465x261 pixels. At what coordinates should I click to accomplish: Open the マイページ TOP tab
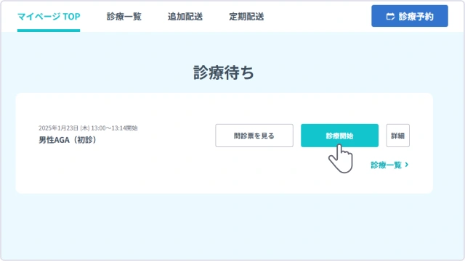49,17
